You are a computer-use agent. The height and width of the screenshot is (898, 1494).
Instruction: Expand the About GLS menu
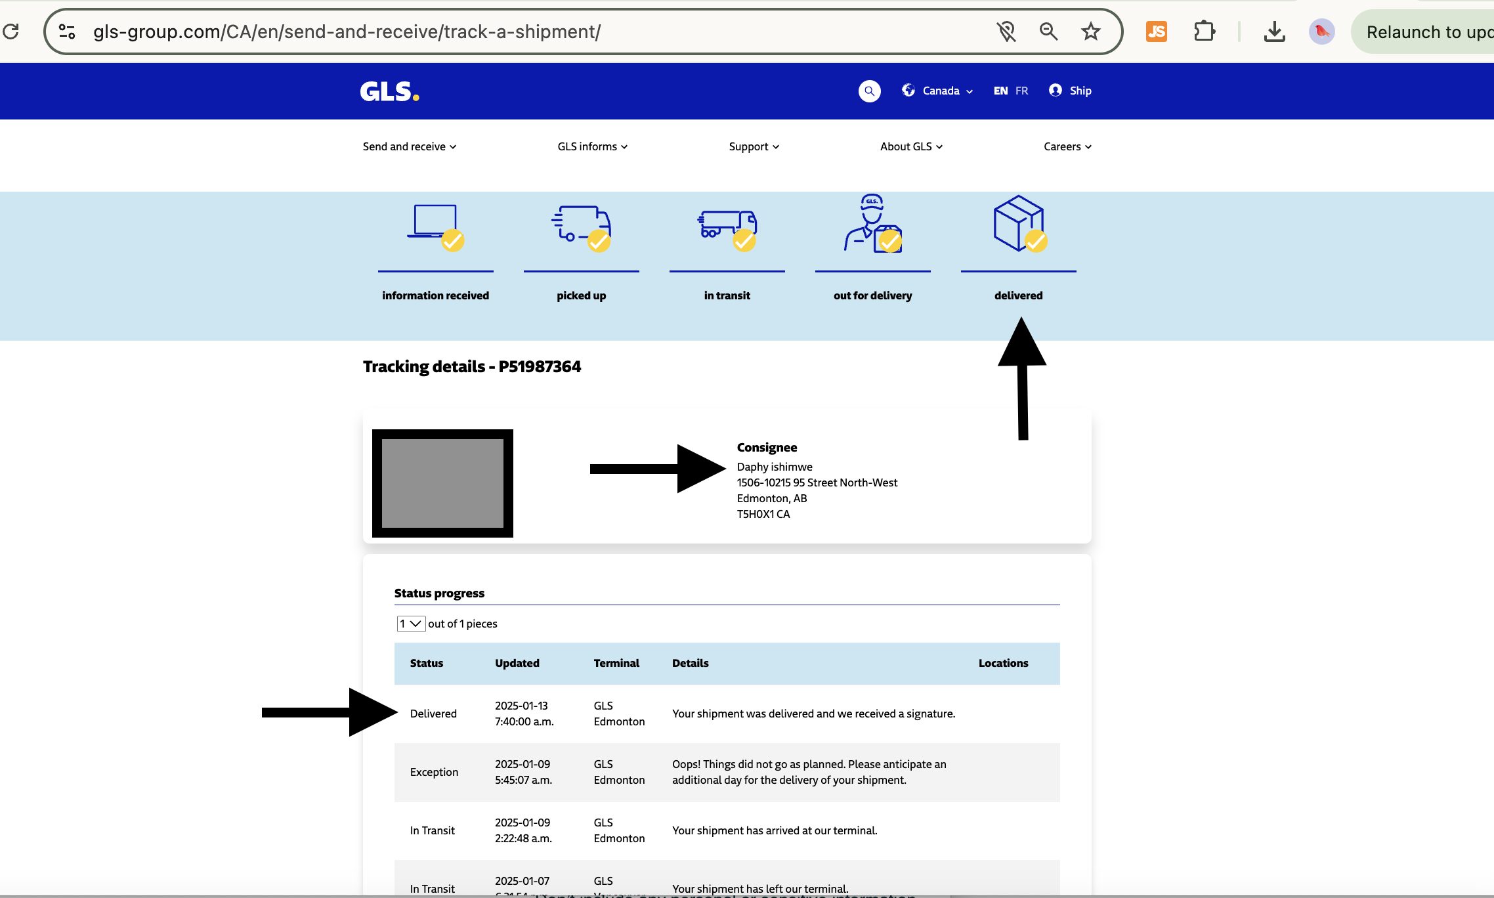click(x=911, y=146)
